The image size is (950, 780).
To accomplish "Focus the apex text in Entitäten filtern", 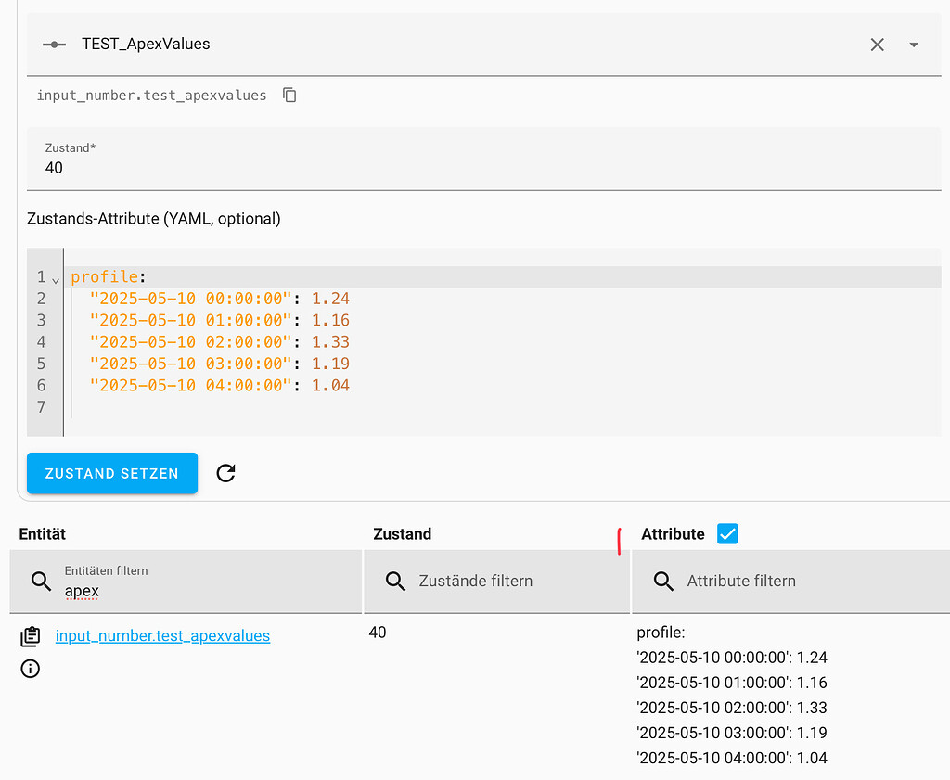I will [x=81, y=590].
